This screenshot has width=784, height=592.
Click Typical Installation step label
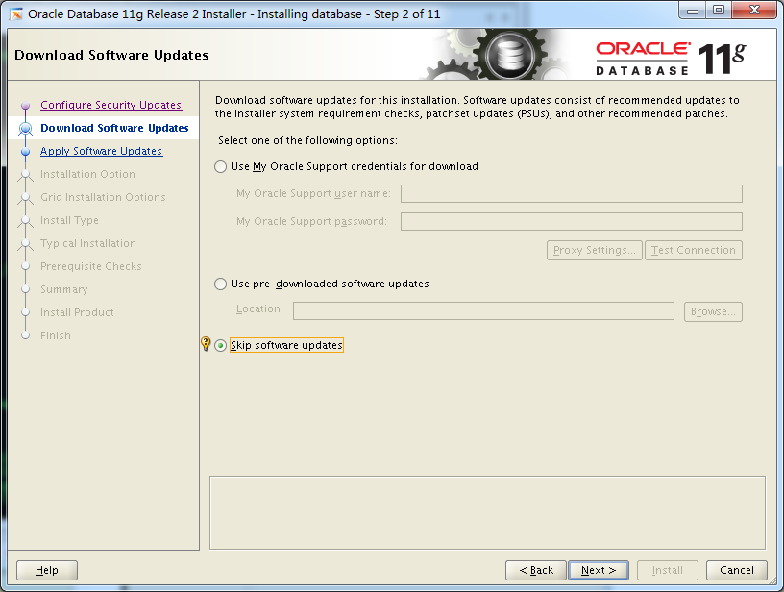tap(88, 243)
